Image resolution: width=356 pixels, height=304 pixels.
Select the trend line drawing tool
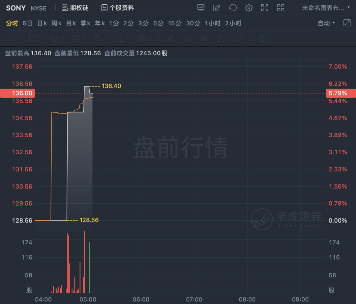click(x=11, y=38)
